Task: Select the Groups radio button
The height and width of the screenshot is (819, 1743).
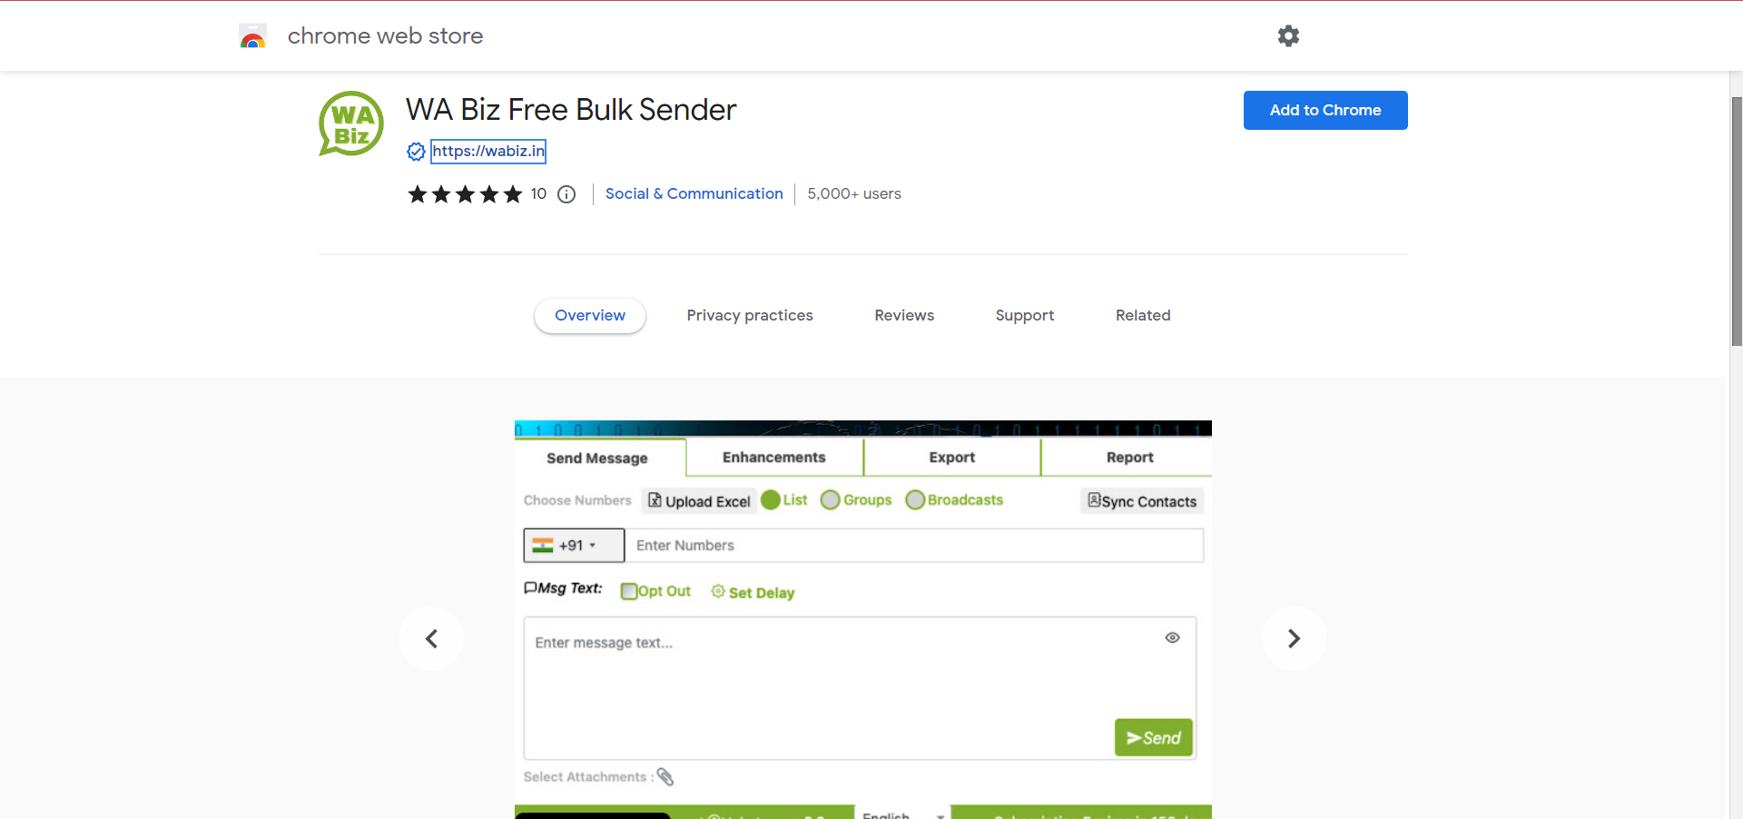Action: tap(830, 500)
